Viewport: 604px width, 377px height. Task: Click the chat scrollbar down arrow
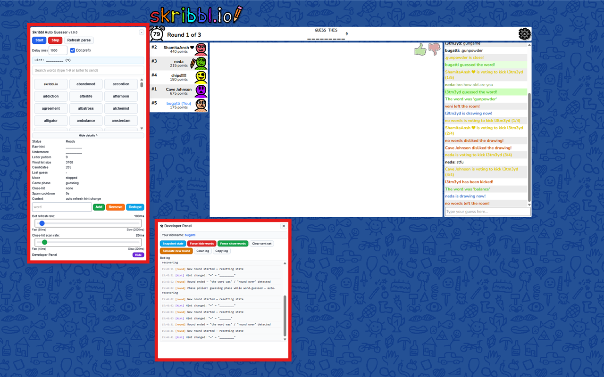coord(529,205)
